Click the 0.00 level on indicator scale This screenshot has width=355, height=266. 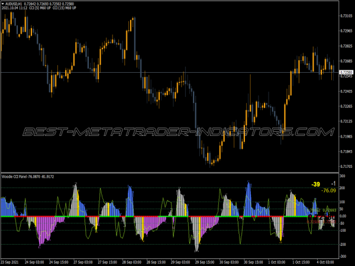(343, 216)
